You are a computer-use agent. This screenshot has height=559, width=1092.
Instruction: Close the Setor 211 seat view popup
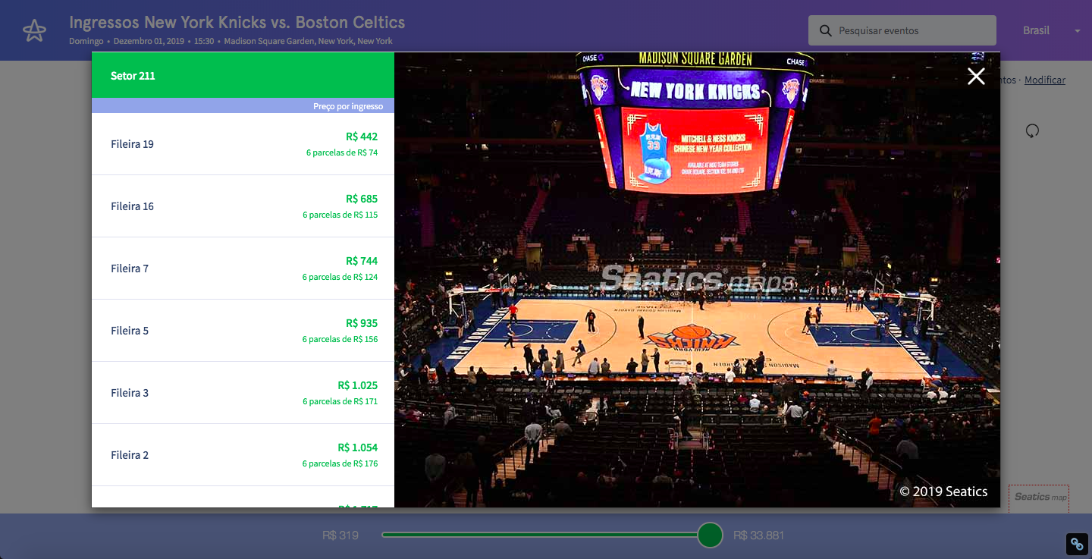coord(976,76)
